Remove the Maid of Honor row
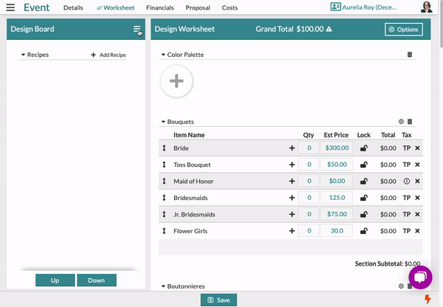The width and height of the screenshot is (443, 307). [x=417, y=181]
